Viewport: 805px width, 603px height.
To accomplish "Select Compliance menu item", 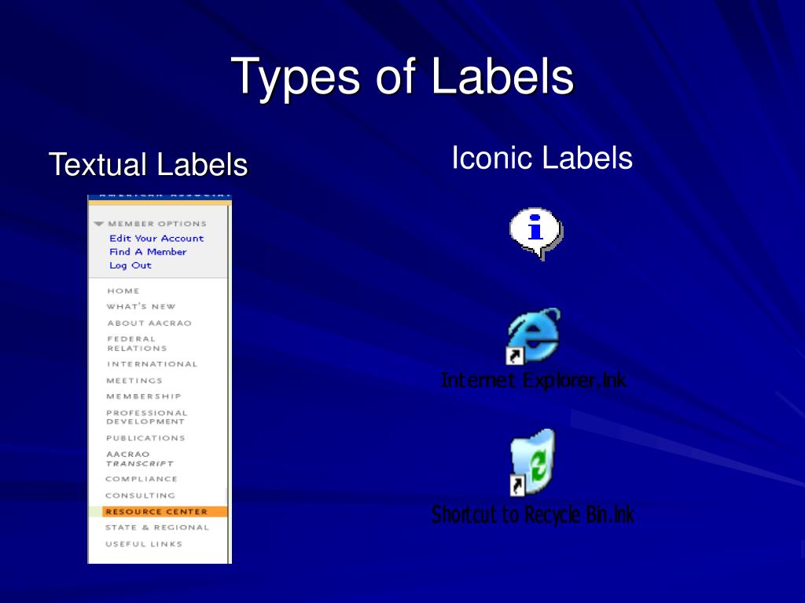I will click(x=142, y=479).
